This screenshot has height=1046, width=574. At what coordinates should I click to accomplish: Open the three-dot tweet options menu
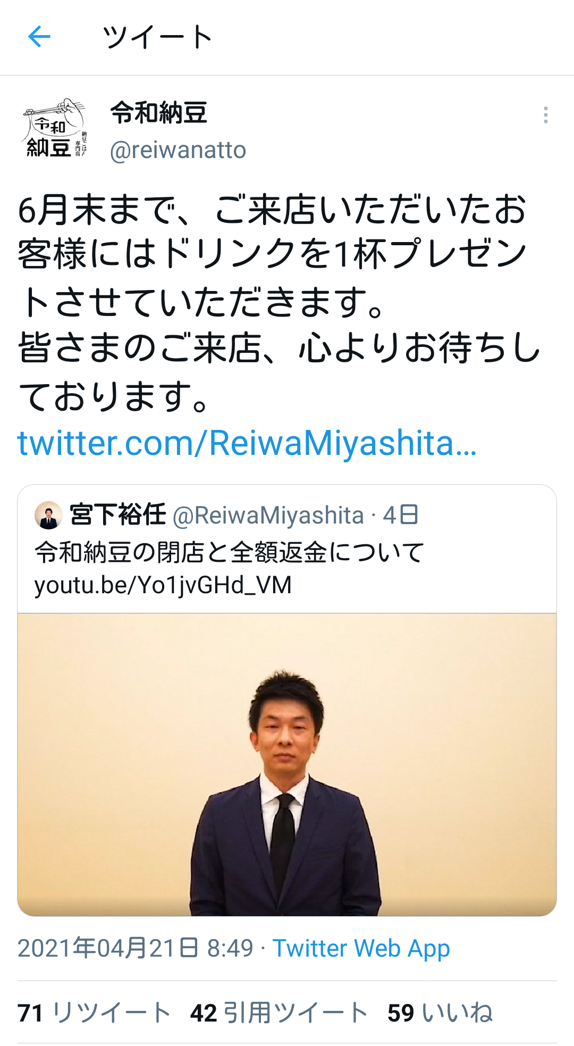coord(545,115)
